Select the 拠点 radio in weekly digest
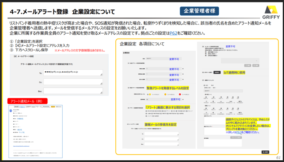The image size is (284, 162). pos(210,85)
